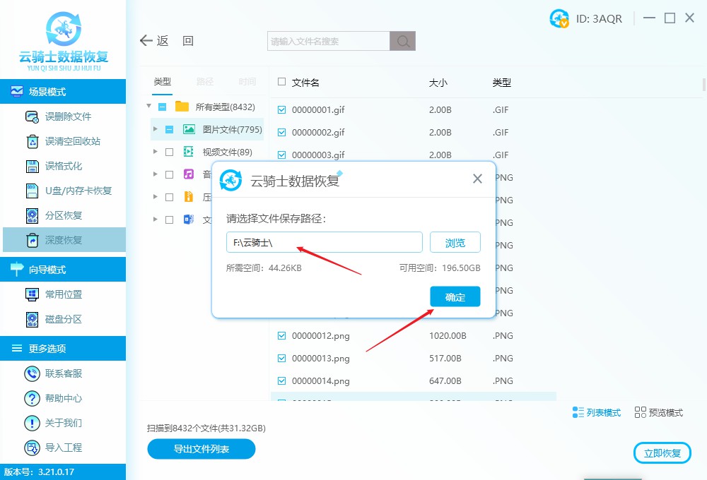Click the 分区恢复 partition icon
Screen dimensions: 707x480
click(x=33, y=216)
